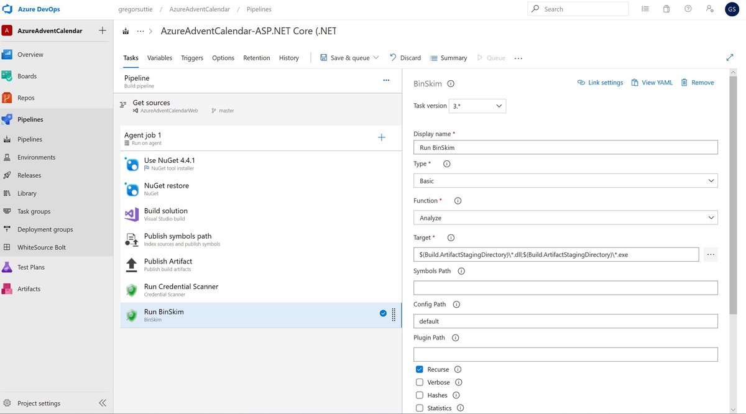Switch to the Triggers tab
746x414 pixels.
(x=192, y=58)
